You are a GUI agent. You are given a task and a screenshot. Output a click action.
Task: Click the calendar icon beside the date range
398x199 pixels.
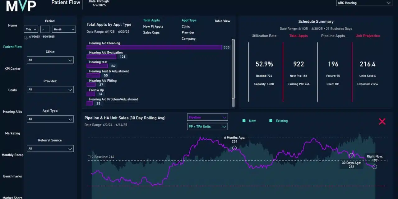(25, 37)
